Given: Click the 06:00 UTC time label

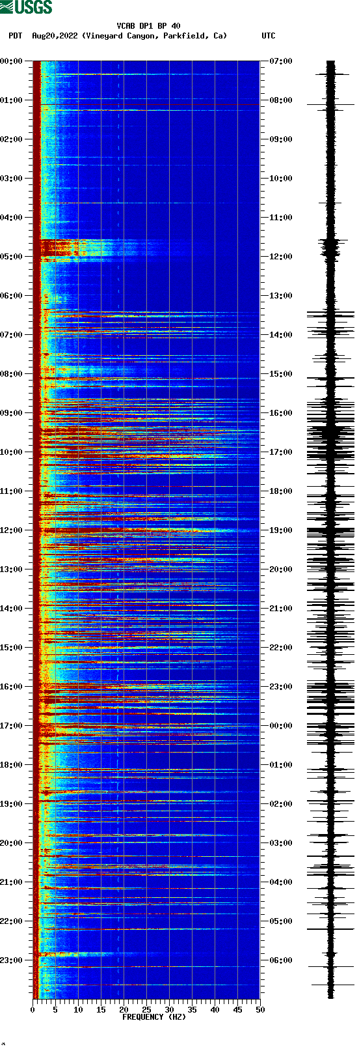Looking at the screenshot, I should (280, 960).
